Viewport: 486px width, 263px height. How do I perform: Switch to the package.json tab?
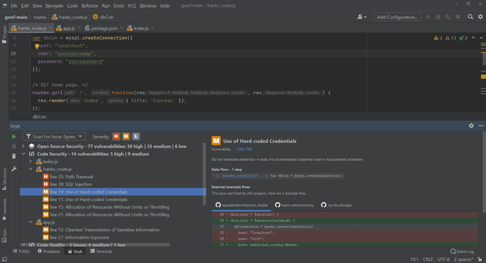(x=104, y=28)
